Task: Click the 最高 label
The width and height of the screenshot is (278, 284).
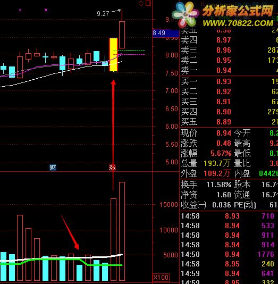Action: 242,143
